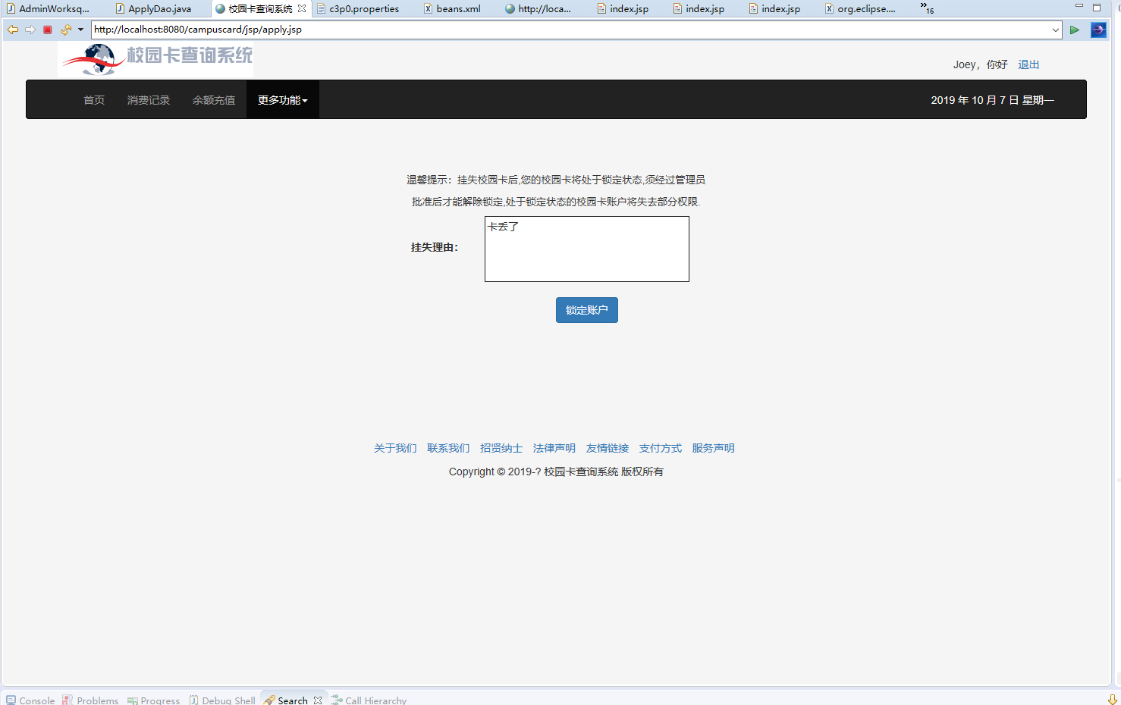Open the 关于我们 footer link

coord(394,448)
